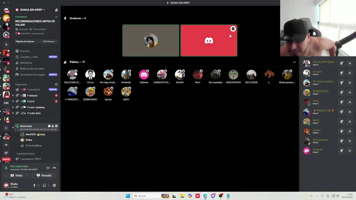Open audio output options arrow
356x200 pixels.
coord(49,185)
